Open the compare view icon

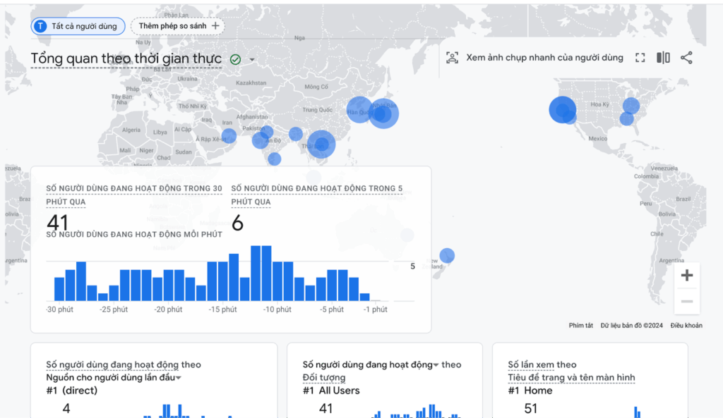tap(663, 58)
